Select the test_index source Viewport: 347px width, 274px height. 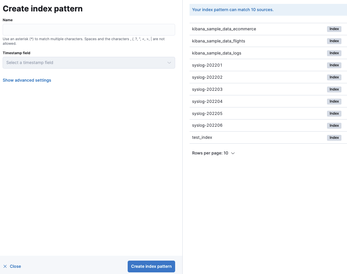[202, 137]
